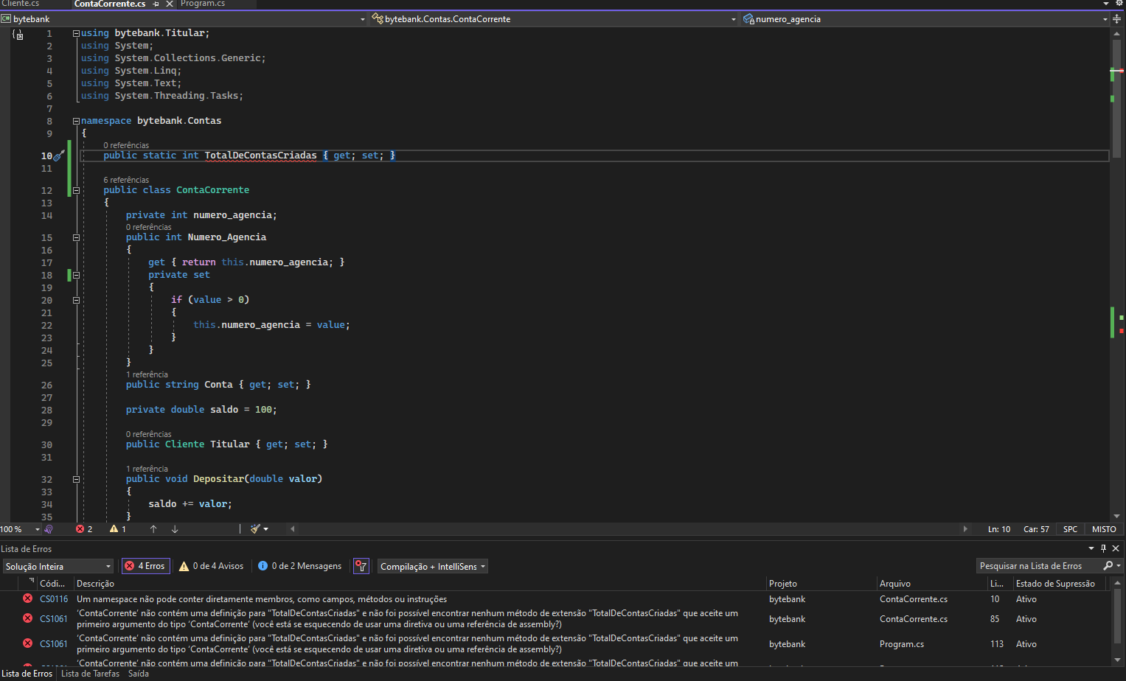Collapse namespace bytebank.Contas block
The height and width of the screenshot is (681, 1126).
[76, 121]
